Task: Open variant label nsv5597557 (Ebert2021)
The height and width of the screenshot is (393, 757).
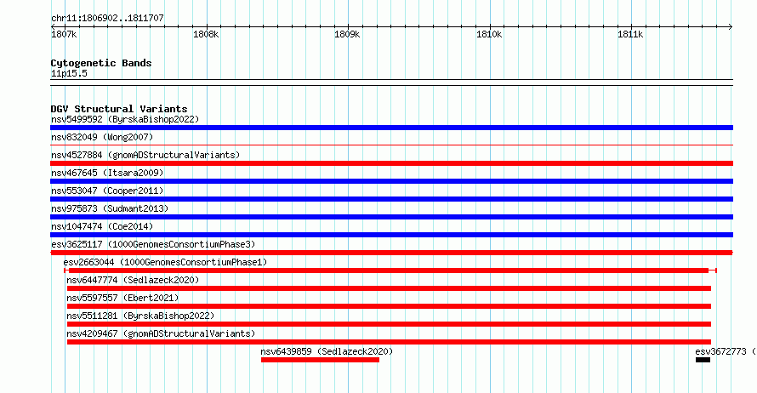Action: [122, 298]
